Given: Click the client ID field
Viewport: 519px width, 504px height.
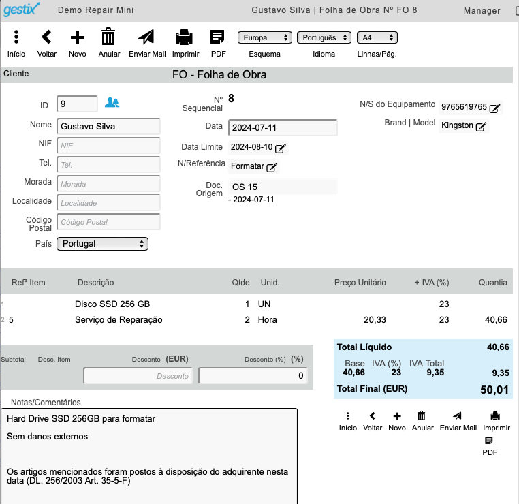Looking at the screenshot, I should tap(77, 104).
